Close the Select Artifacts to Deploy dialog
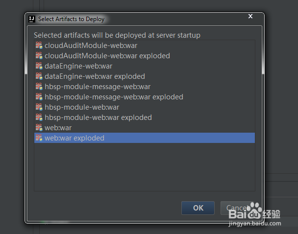 250,17
